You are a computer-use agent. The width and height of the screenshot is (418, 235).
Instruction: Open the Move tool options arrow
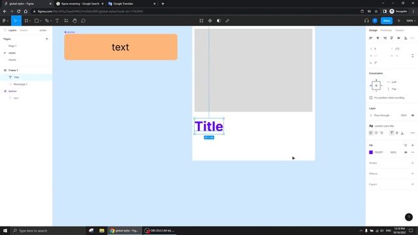20,21
